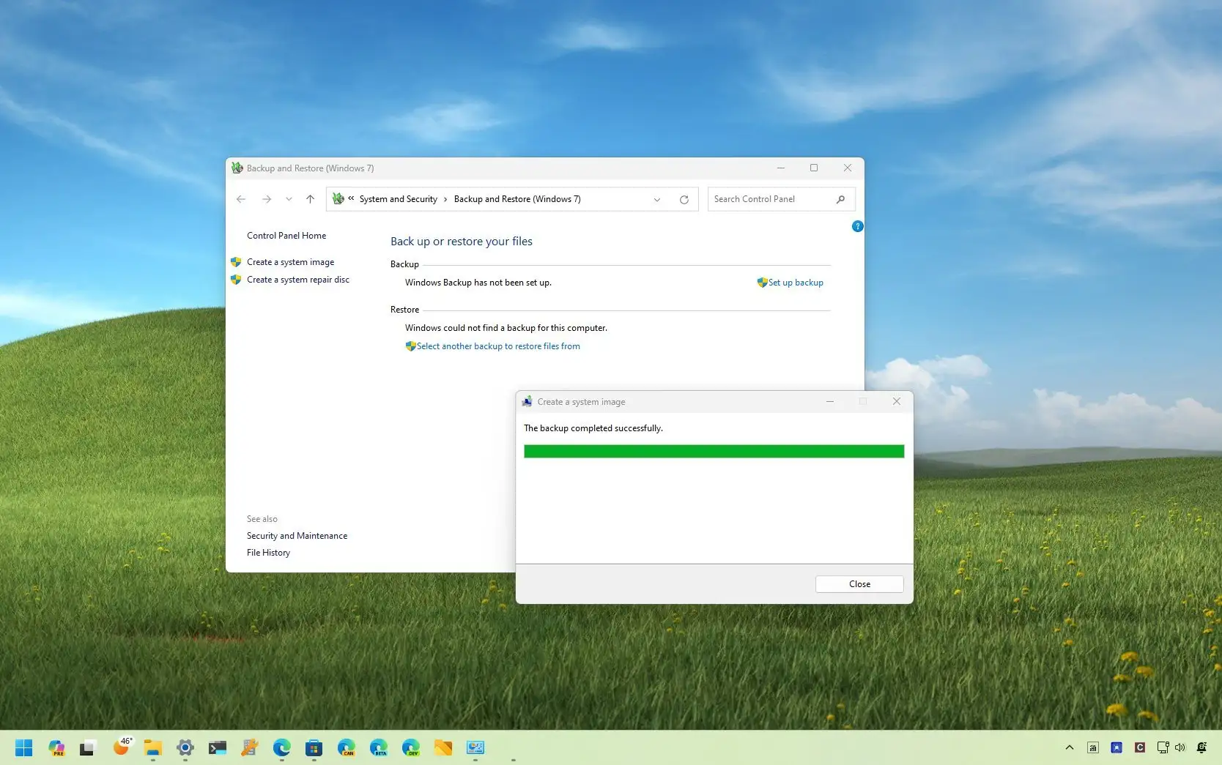Click shield icon next to Set up backup
Viewport: 1222px width, 765px height.
pos(762,282)
